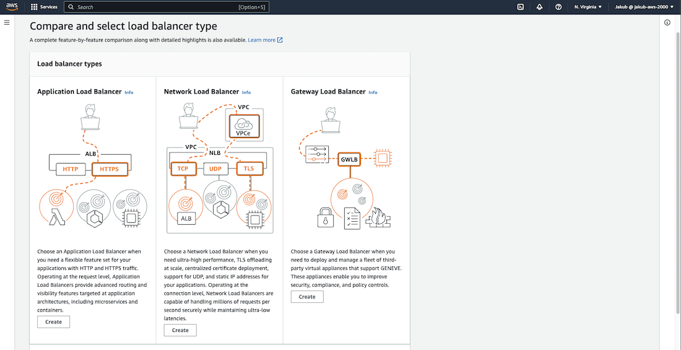681x350 pixels.
Task: Open the Learn more link
Action: pyautogui.click(x=261, y=40)
